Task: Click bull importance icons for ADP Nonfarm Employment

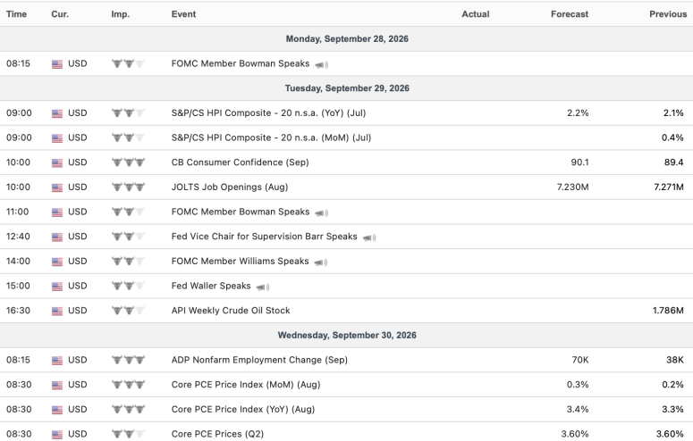Action: click(128, 361)
